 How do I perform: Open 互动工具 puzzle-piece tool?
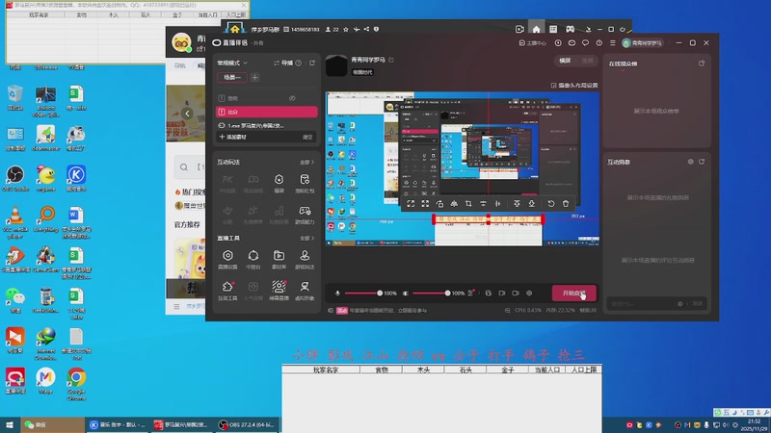(x=227, y=291)
